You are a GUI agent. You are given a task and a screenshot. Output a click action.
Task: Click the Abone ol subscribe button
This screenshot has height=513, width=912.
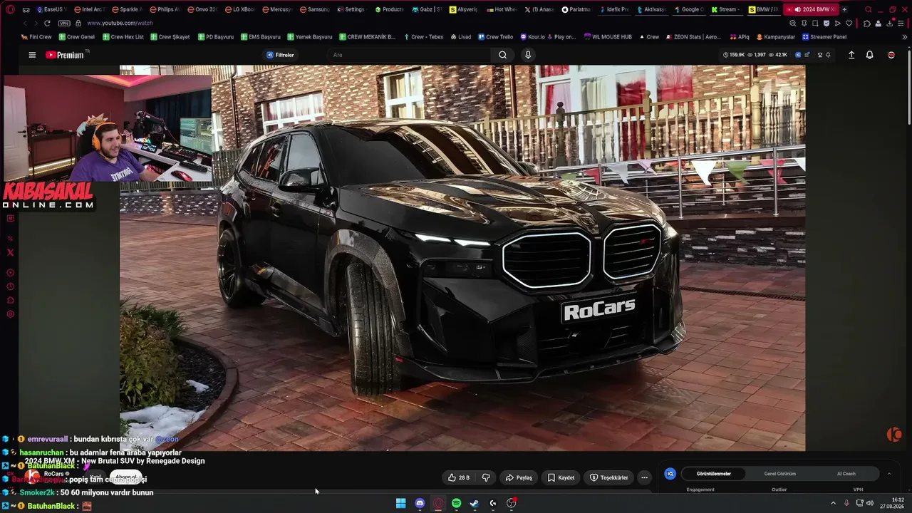point(126,477)
